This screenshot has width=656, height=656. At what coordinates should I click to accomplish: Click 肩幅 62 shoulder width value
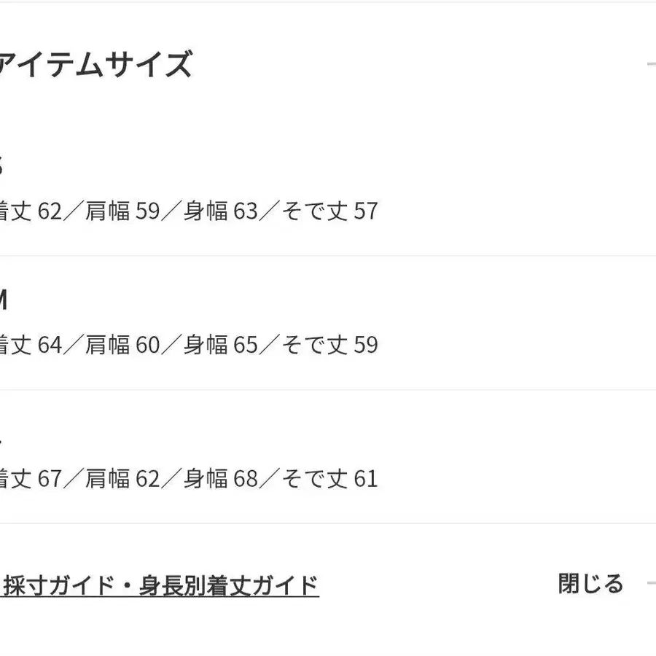[122, 479]
